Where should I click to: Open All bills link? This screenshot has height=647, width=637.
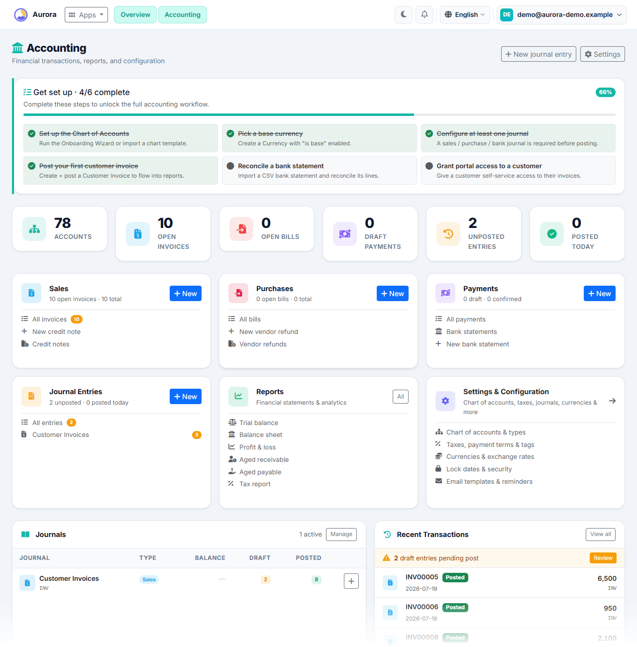click(250, 320)
